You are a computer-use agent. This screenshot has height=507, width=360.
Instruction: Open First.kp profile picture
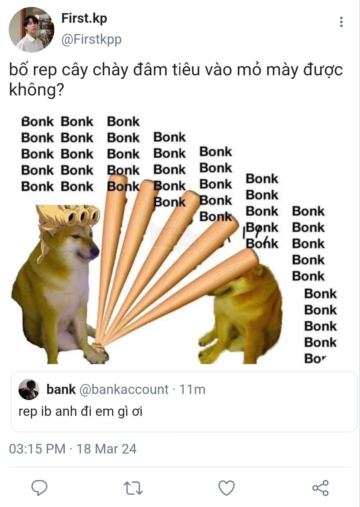(32, 30)
